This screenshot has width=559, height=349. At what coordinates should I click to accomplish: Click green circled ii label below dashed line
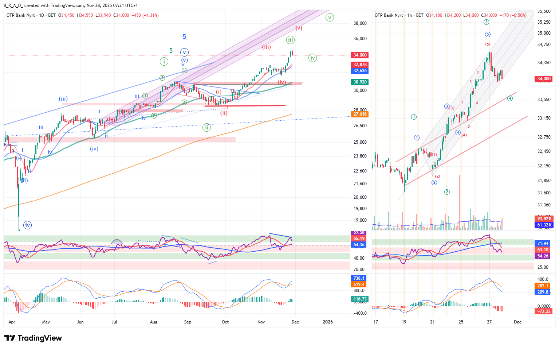[x=206, y=128]
